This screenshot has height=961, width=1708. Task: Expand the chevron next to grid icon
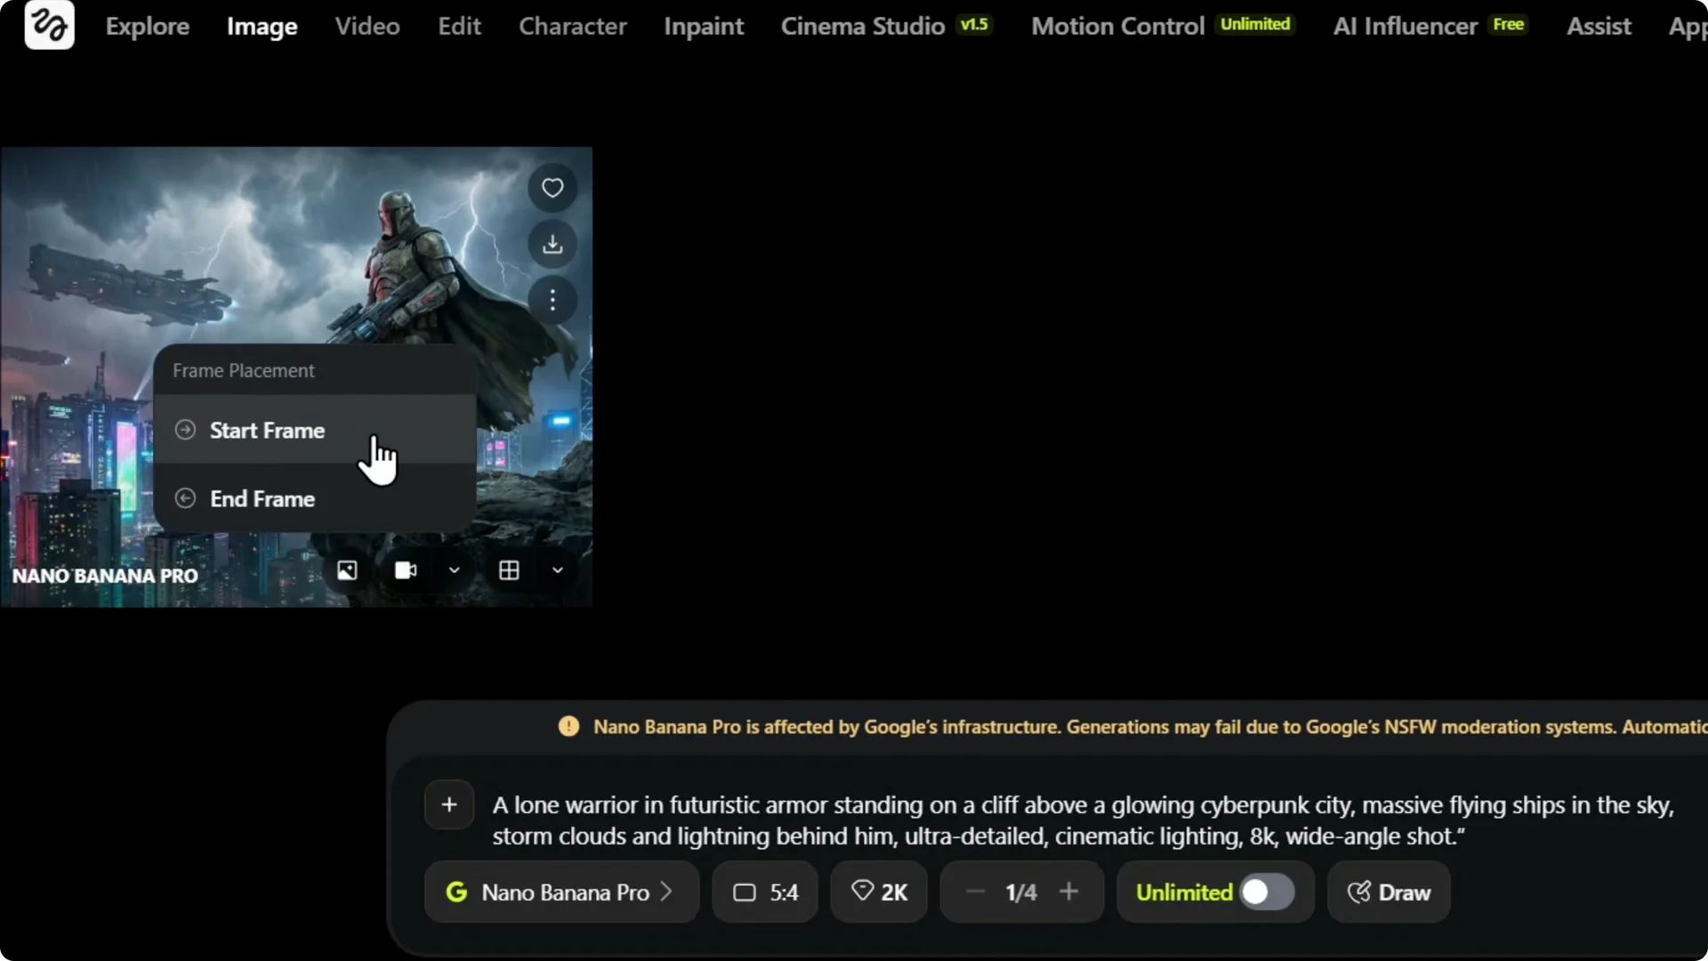[x=558, y=570]
